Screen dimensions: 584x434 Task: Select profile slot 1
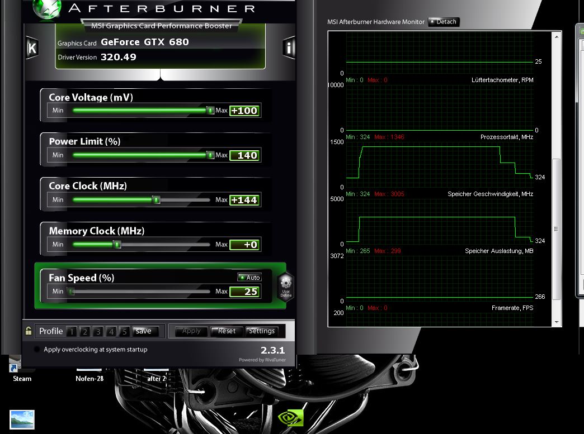(72, 331)
